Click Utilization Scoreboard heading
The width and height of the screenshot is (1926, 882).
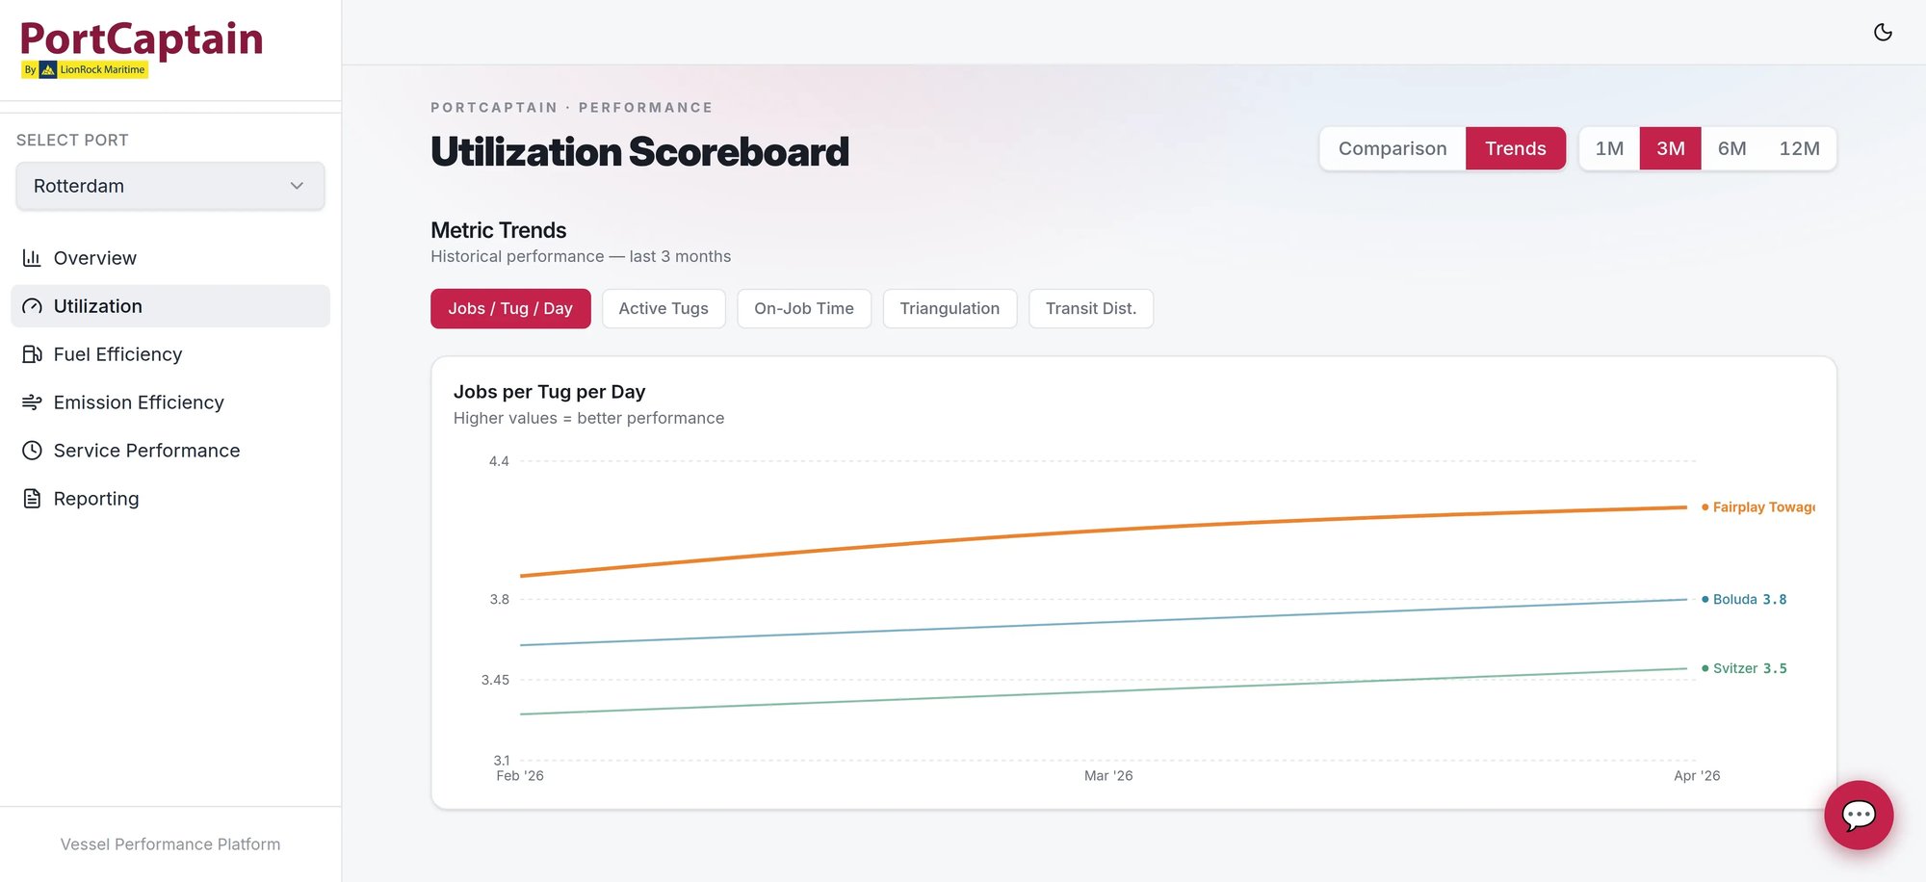(639, 152)
